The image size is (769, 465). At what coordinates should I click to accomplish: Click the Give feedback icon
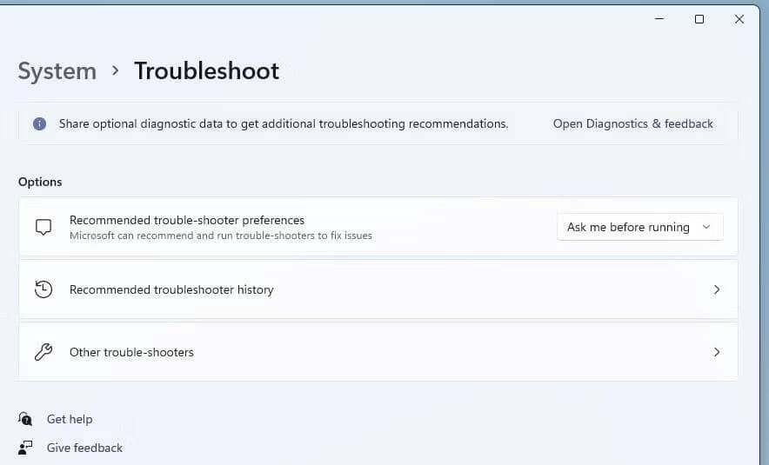[x=25, y=448]
